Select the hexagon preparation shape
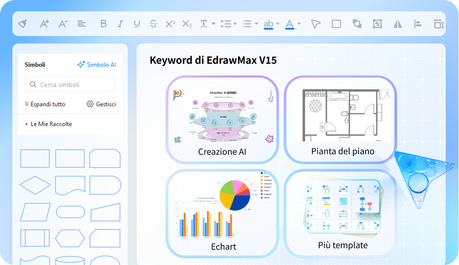Screen dimensions: 459x265 click(x=70, y=238)
